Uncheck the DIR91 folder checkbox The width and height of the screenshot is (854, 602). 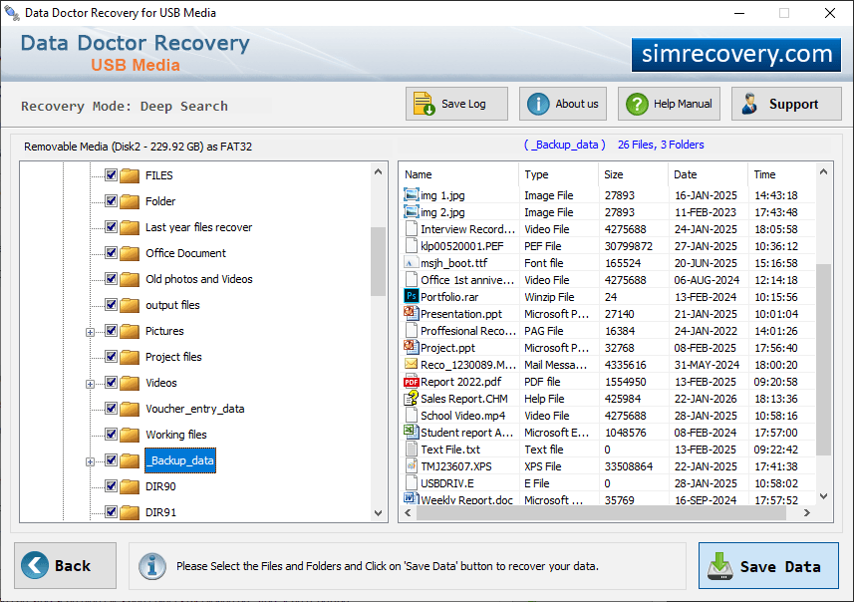click(111, 512)
